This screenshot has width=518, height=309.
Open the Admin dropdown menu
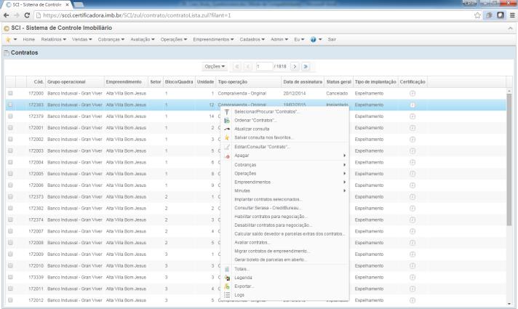coord(279,39)
